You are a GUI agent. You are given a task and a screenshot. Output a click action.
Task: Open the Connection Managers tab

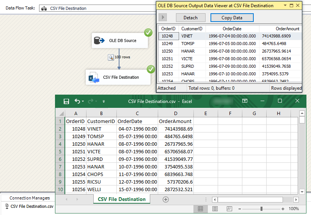point(30,198)
